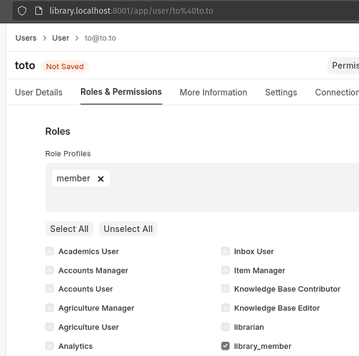This screenshot has width=359, height=356.
Task: Click the chevron after Users breadcrumb
Action: [x=44, y=38]
